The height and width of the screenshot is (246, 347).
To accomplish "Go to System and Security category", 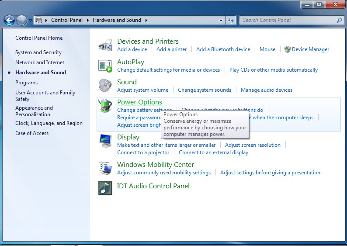I will tap(38, 52).
